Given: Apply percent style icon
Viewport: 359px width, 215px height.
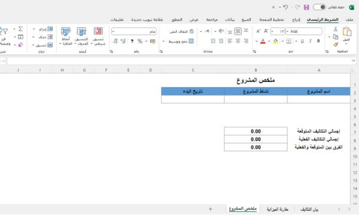Looking at the screenshot, I should (140, 41).
